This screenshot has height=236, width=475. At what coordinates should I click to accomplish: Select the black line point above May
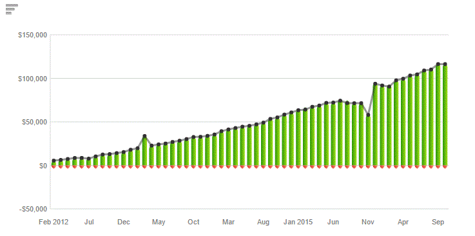(x=159, y=144)
